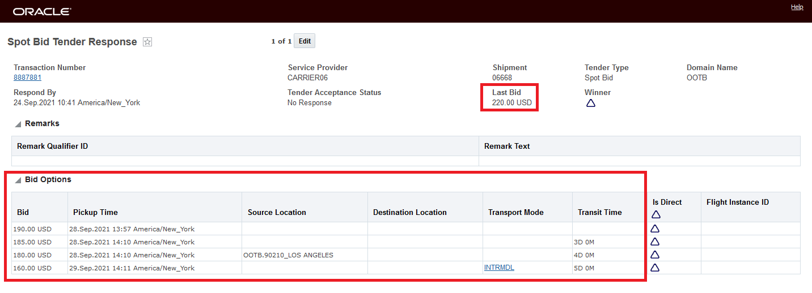Viewport: 812px width, 293px height.
Task: Open transaction number 8887881 link
Action: (27, 77)
